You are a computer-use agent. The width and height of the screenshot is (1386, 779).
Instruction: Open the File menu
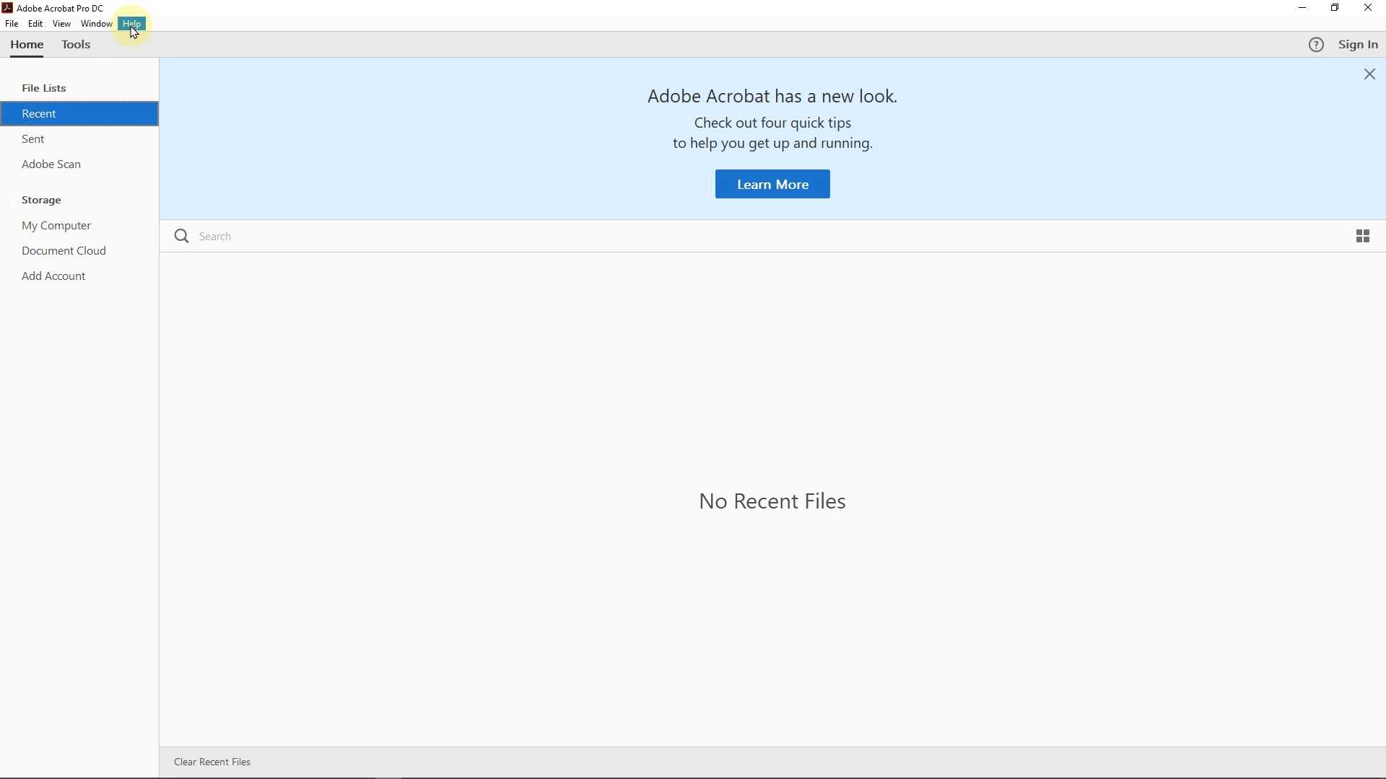pos(12,24)
